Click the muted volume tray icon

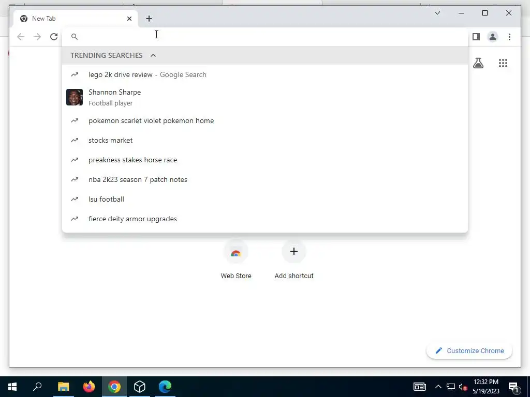click(x=463, y=387)
